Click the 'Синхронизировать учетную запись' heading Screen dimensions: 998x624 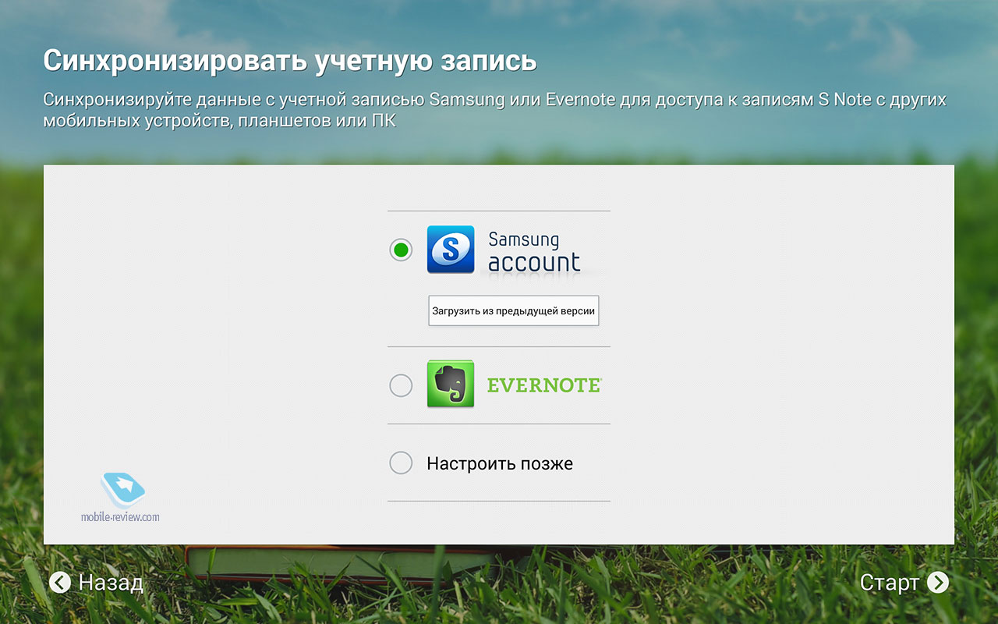tap(290, 60)
